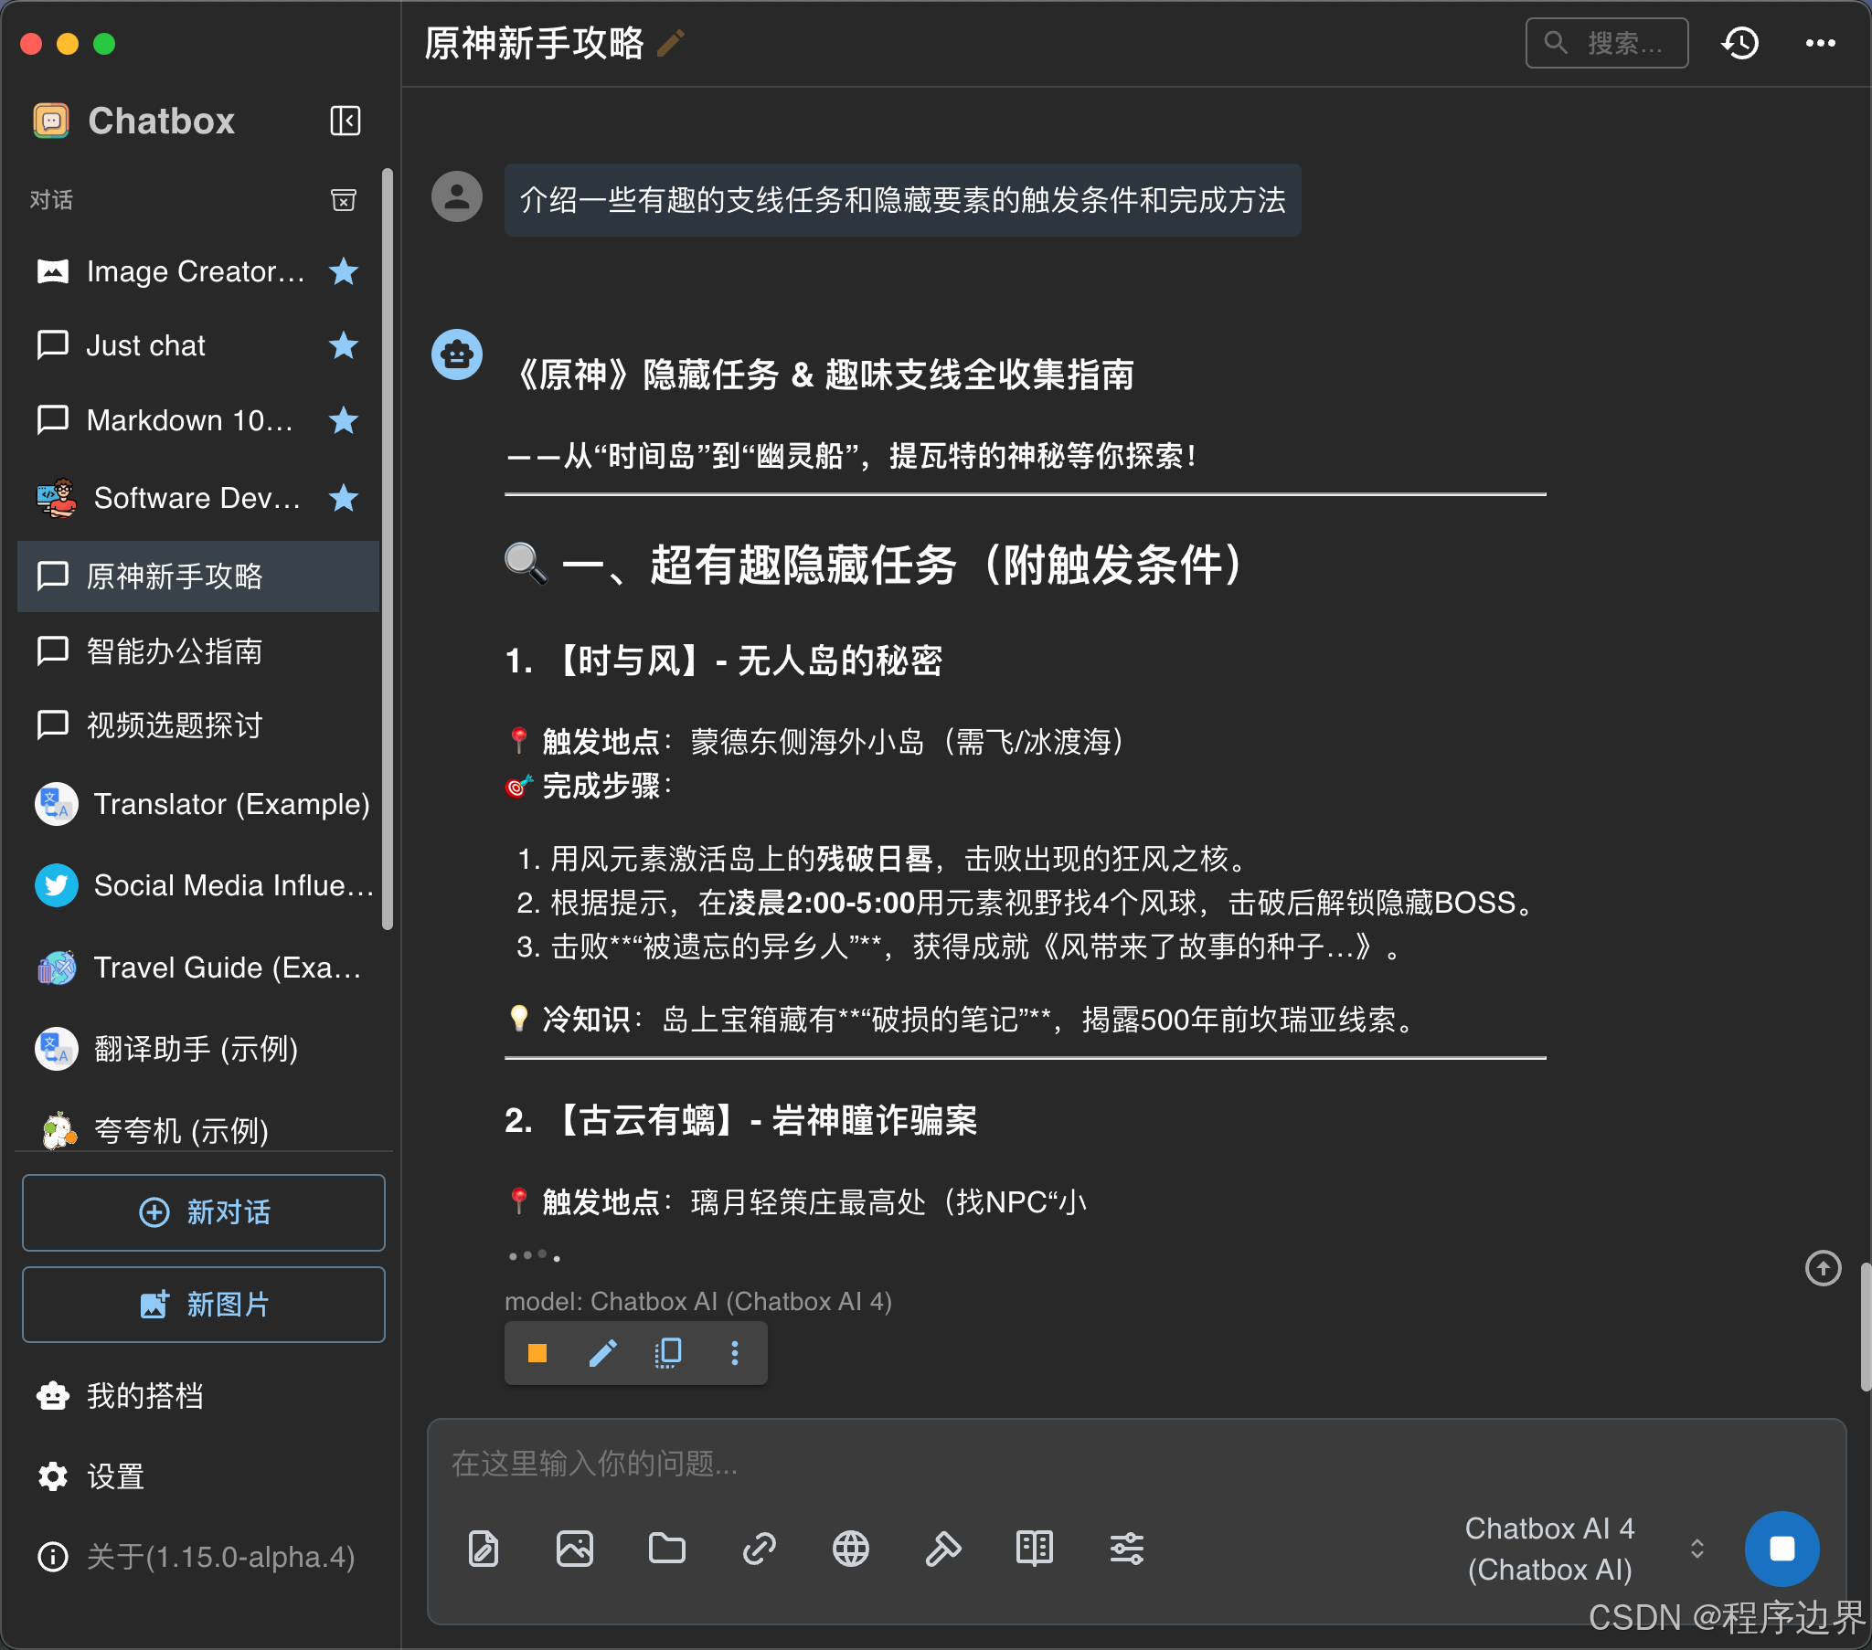1872x1650 pixels.
Task: Click the user avatar icon
Action: click(457, 196)
